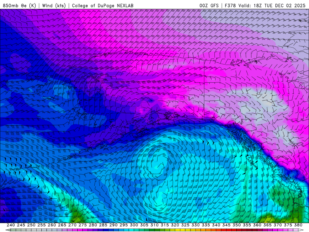Click the 'Wind (kts)' header label
This screenshot has width=309, height=232.
[54, 5]
